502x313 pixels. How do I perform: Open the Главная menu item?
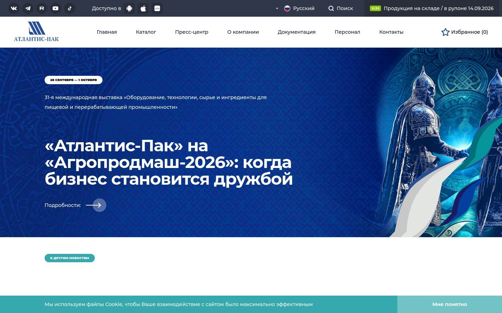(107, 32)
